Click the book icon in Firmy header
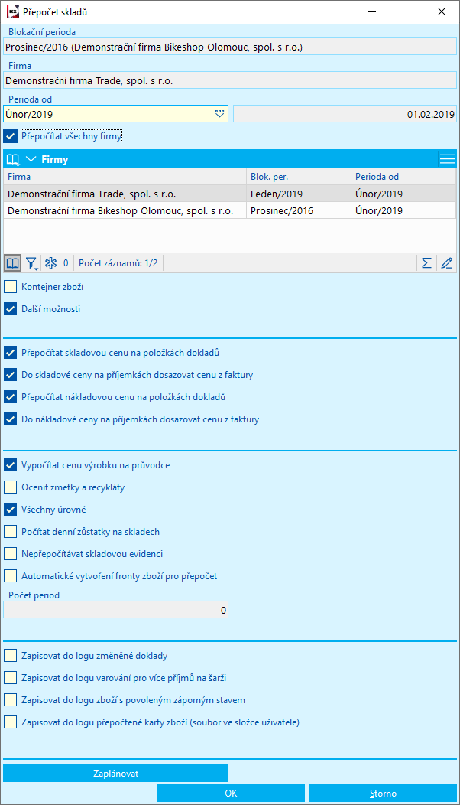The height and width of the screenshot is (805, 460). point(13,160)
